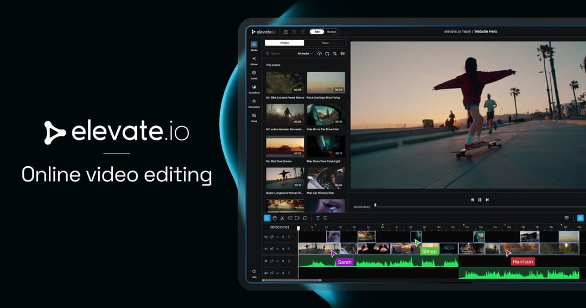Viewport: 586px width, 308px height.
Task: Open the Effects panel in sidebar
Action: 254,60
